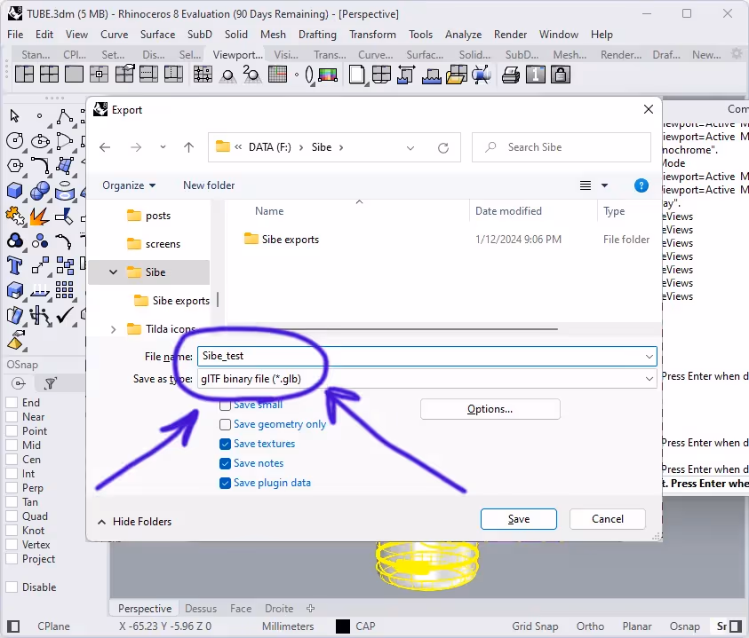Select the Fillet curves tool
This screenshot has height=638, width=749.
[x=40, y=166]
